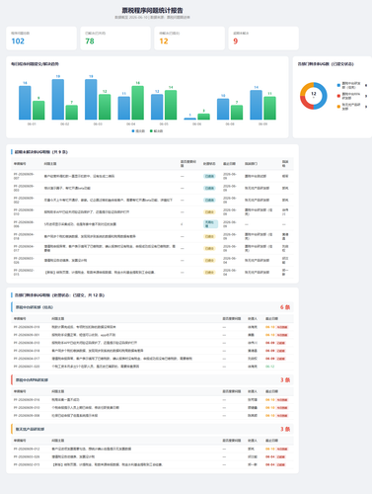Click the red overdue count 9 card
Image resolution: width=372 pixels, height=494 pixels.
point(263,39)
